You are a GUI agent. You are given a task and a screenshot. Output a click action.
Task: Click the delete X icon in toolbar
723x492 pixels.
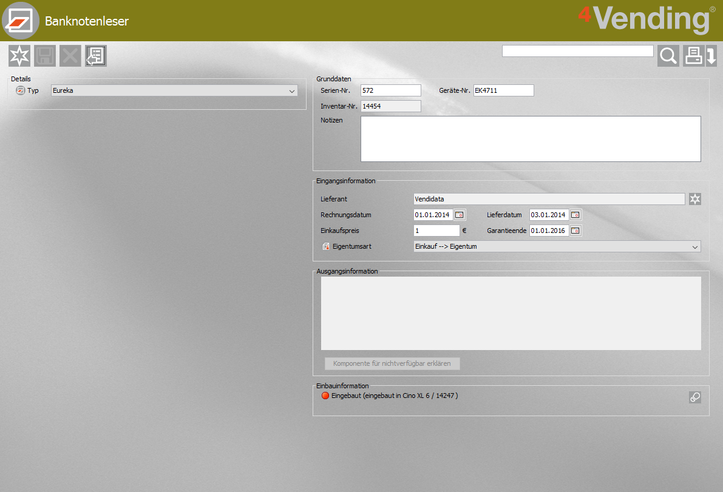70,56
